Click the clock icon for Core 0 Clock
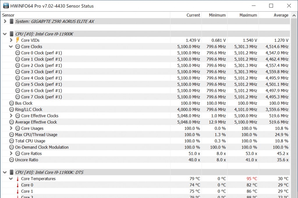Viewport: 298px width, 198px height. [x=18, y=53]
